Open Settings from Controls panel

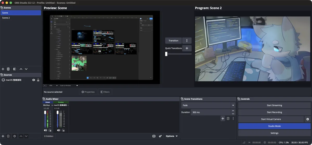click(274, 133)
